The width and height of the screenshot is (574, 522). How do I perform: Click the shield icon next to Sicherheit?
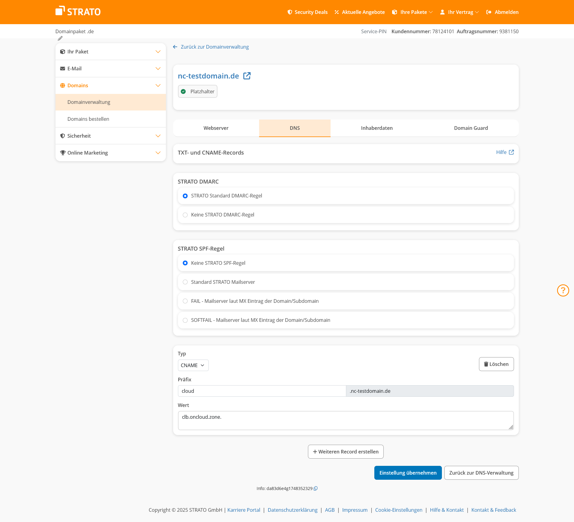tap(62, 136)
